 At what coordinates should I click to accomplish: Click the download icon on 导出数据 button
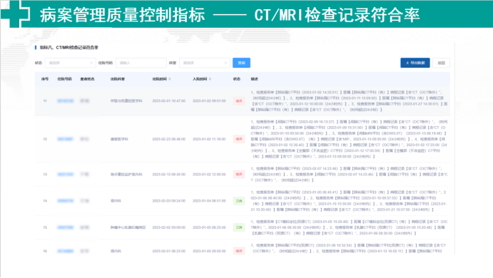407,63
